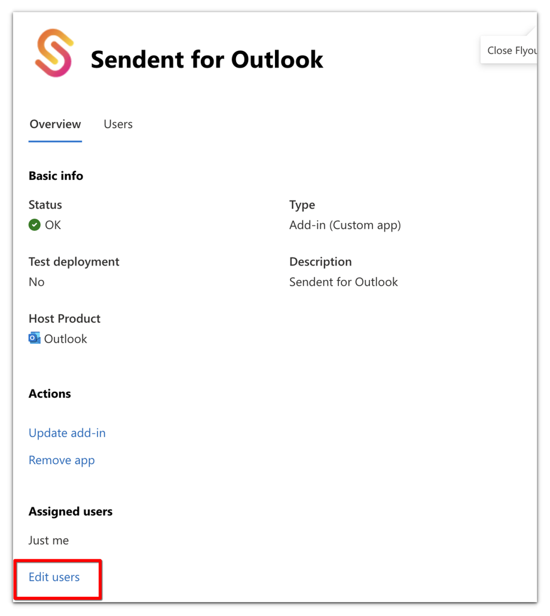Click the Outlook host product icon
The width and height of the screenshot is (550, 616).
pyautogui.click(x=35, y=339)
